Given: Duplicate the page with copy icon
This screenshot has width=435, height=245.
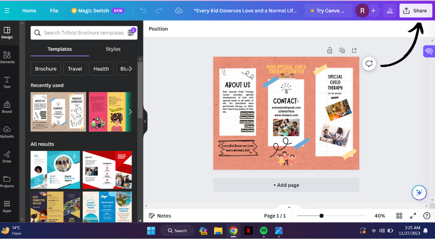Looking at the screenshot, I should (342, 50).
